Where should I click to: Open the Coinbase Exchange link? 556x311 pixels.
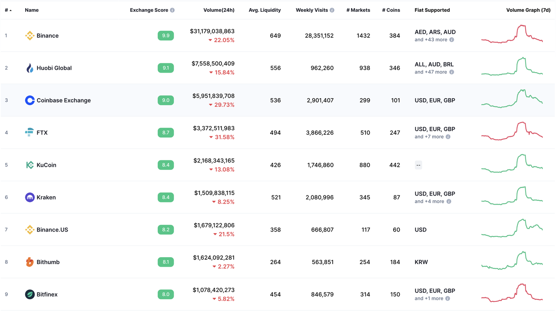[64, 100]
